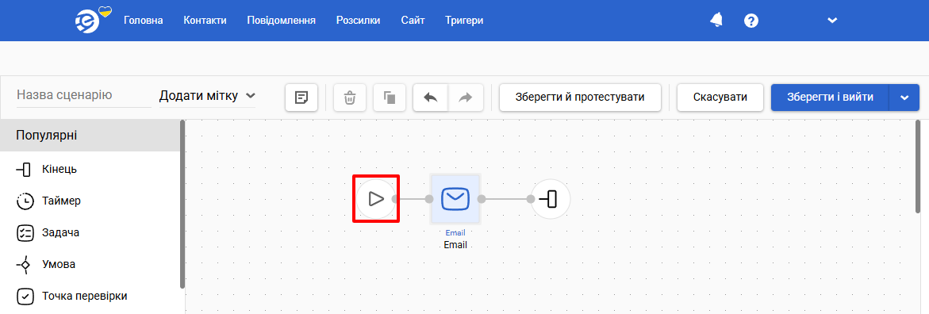Select the Умова diamond icon
This screenshot has width=929, height=314.
(x=24, y=264)
